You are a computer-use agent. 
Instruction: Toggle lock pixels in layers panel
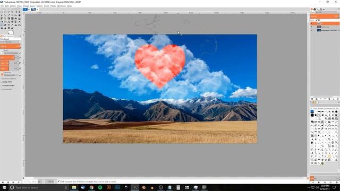click(x=317, y=20)
